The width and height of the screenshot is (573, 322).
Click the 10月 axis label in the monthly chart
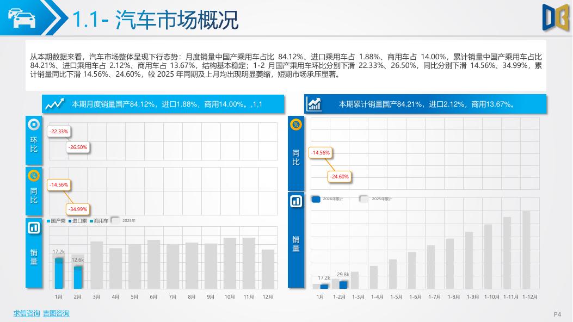click(x=230, y=297)
